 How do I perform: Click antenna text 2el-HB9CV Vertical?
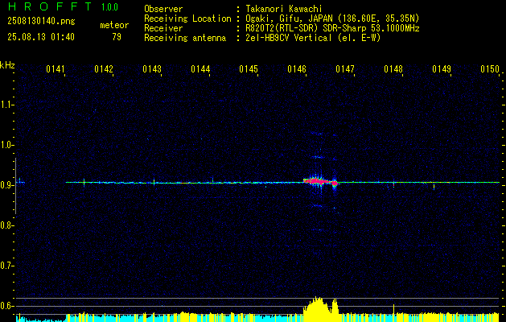[313, 38]
